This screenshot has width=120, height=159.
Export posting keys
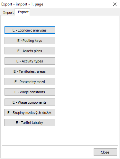[30, 41]
